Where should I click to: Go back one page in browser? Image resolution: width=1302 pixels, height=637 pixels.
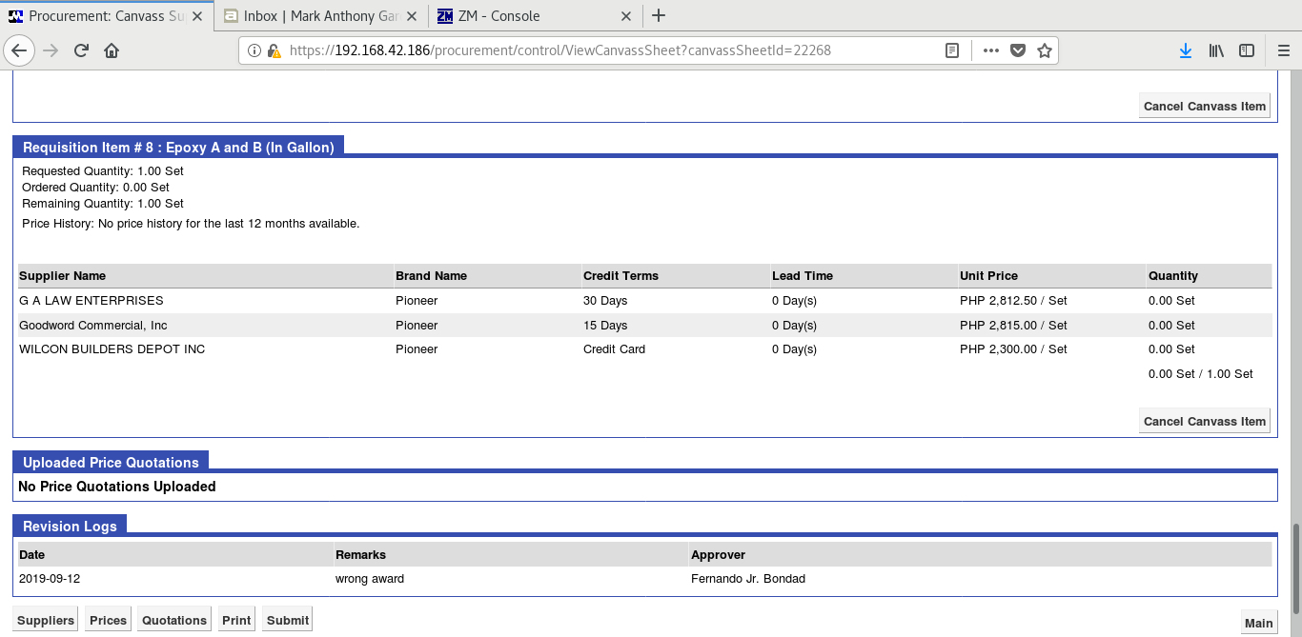click(x=20, y=50)
